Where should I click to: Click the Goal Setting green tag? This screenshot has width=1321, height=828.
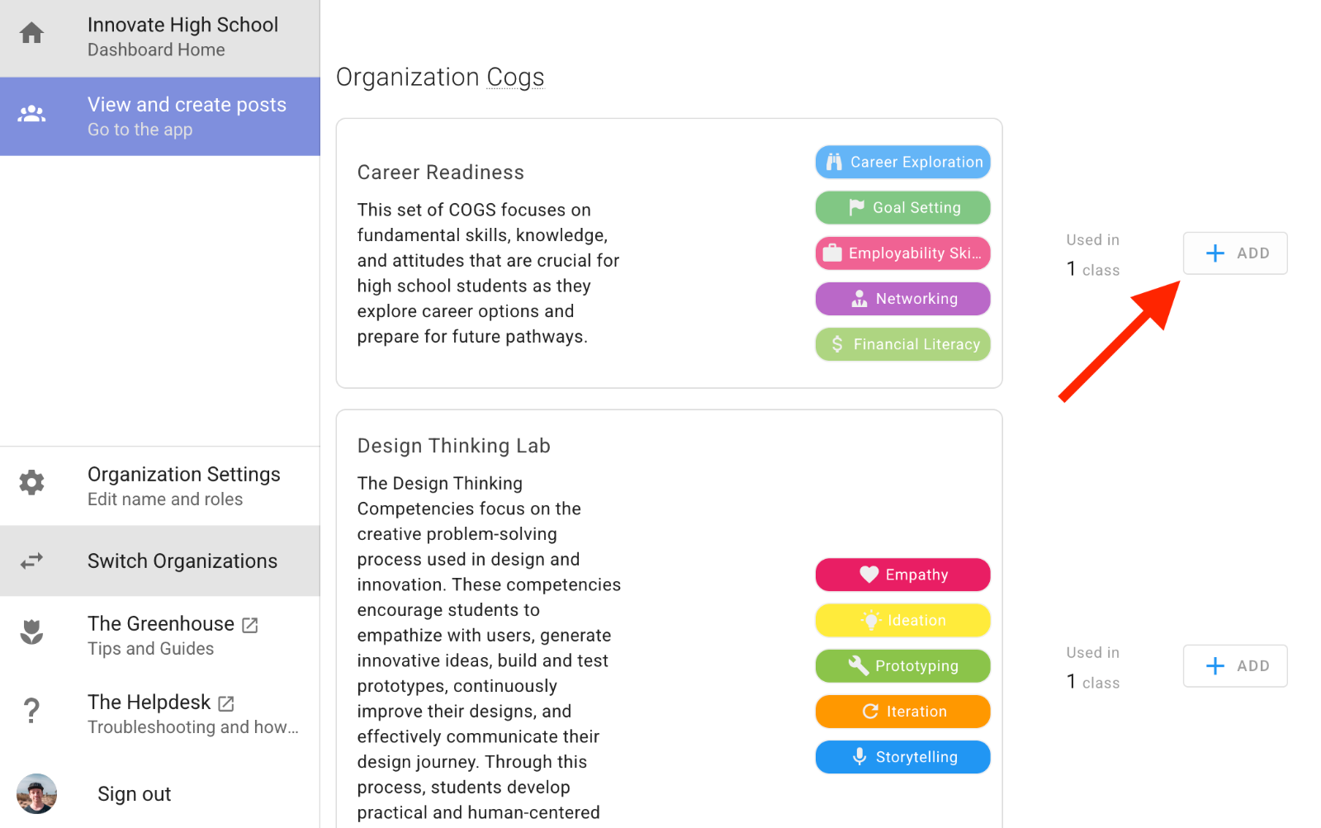[902, 208]
